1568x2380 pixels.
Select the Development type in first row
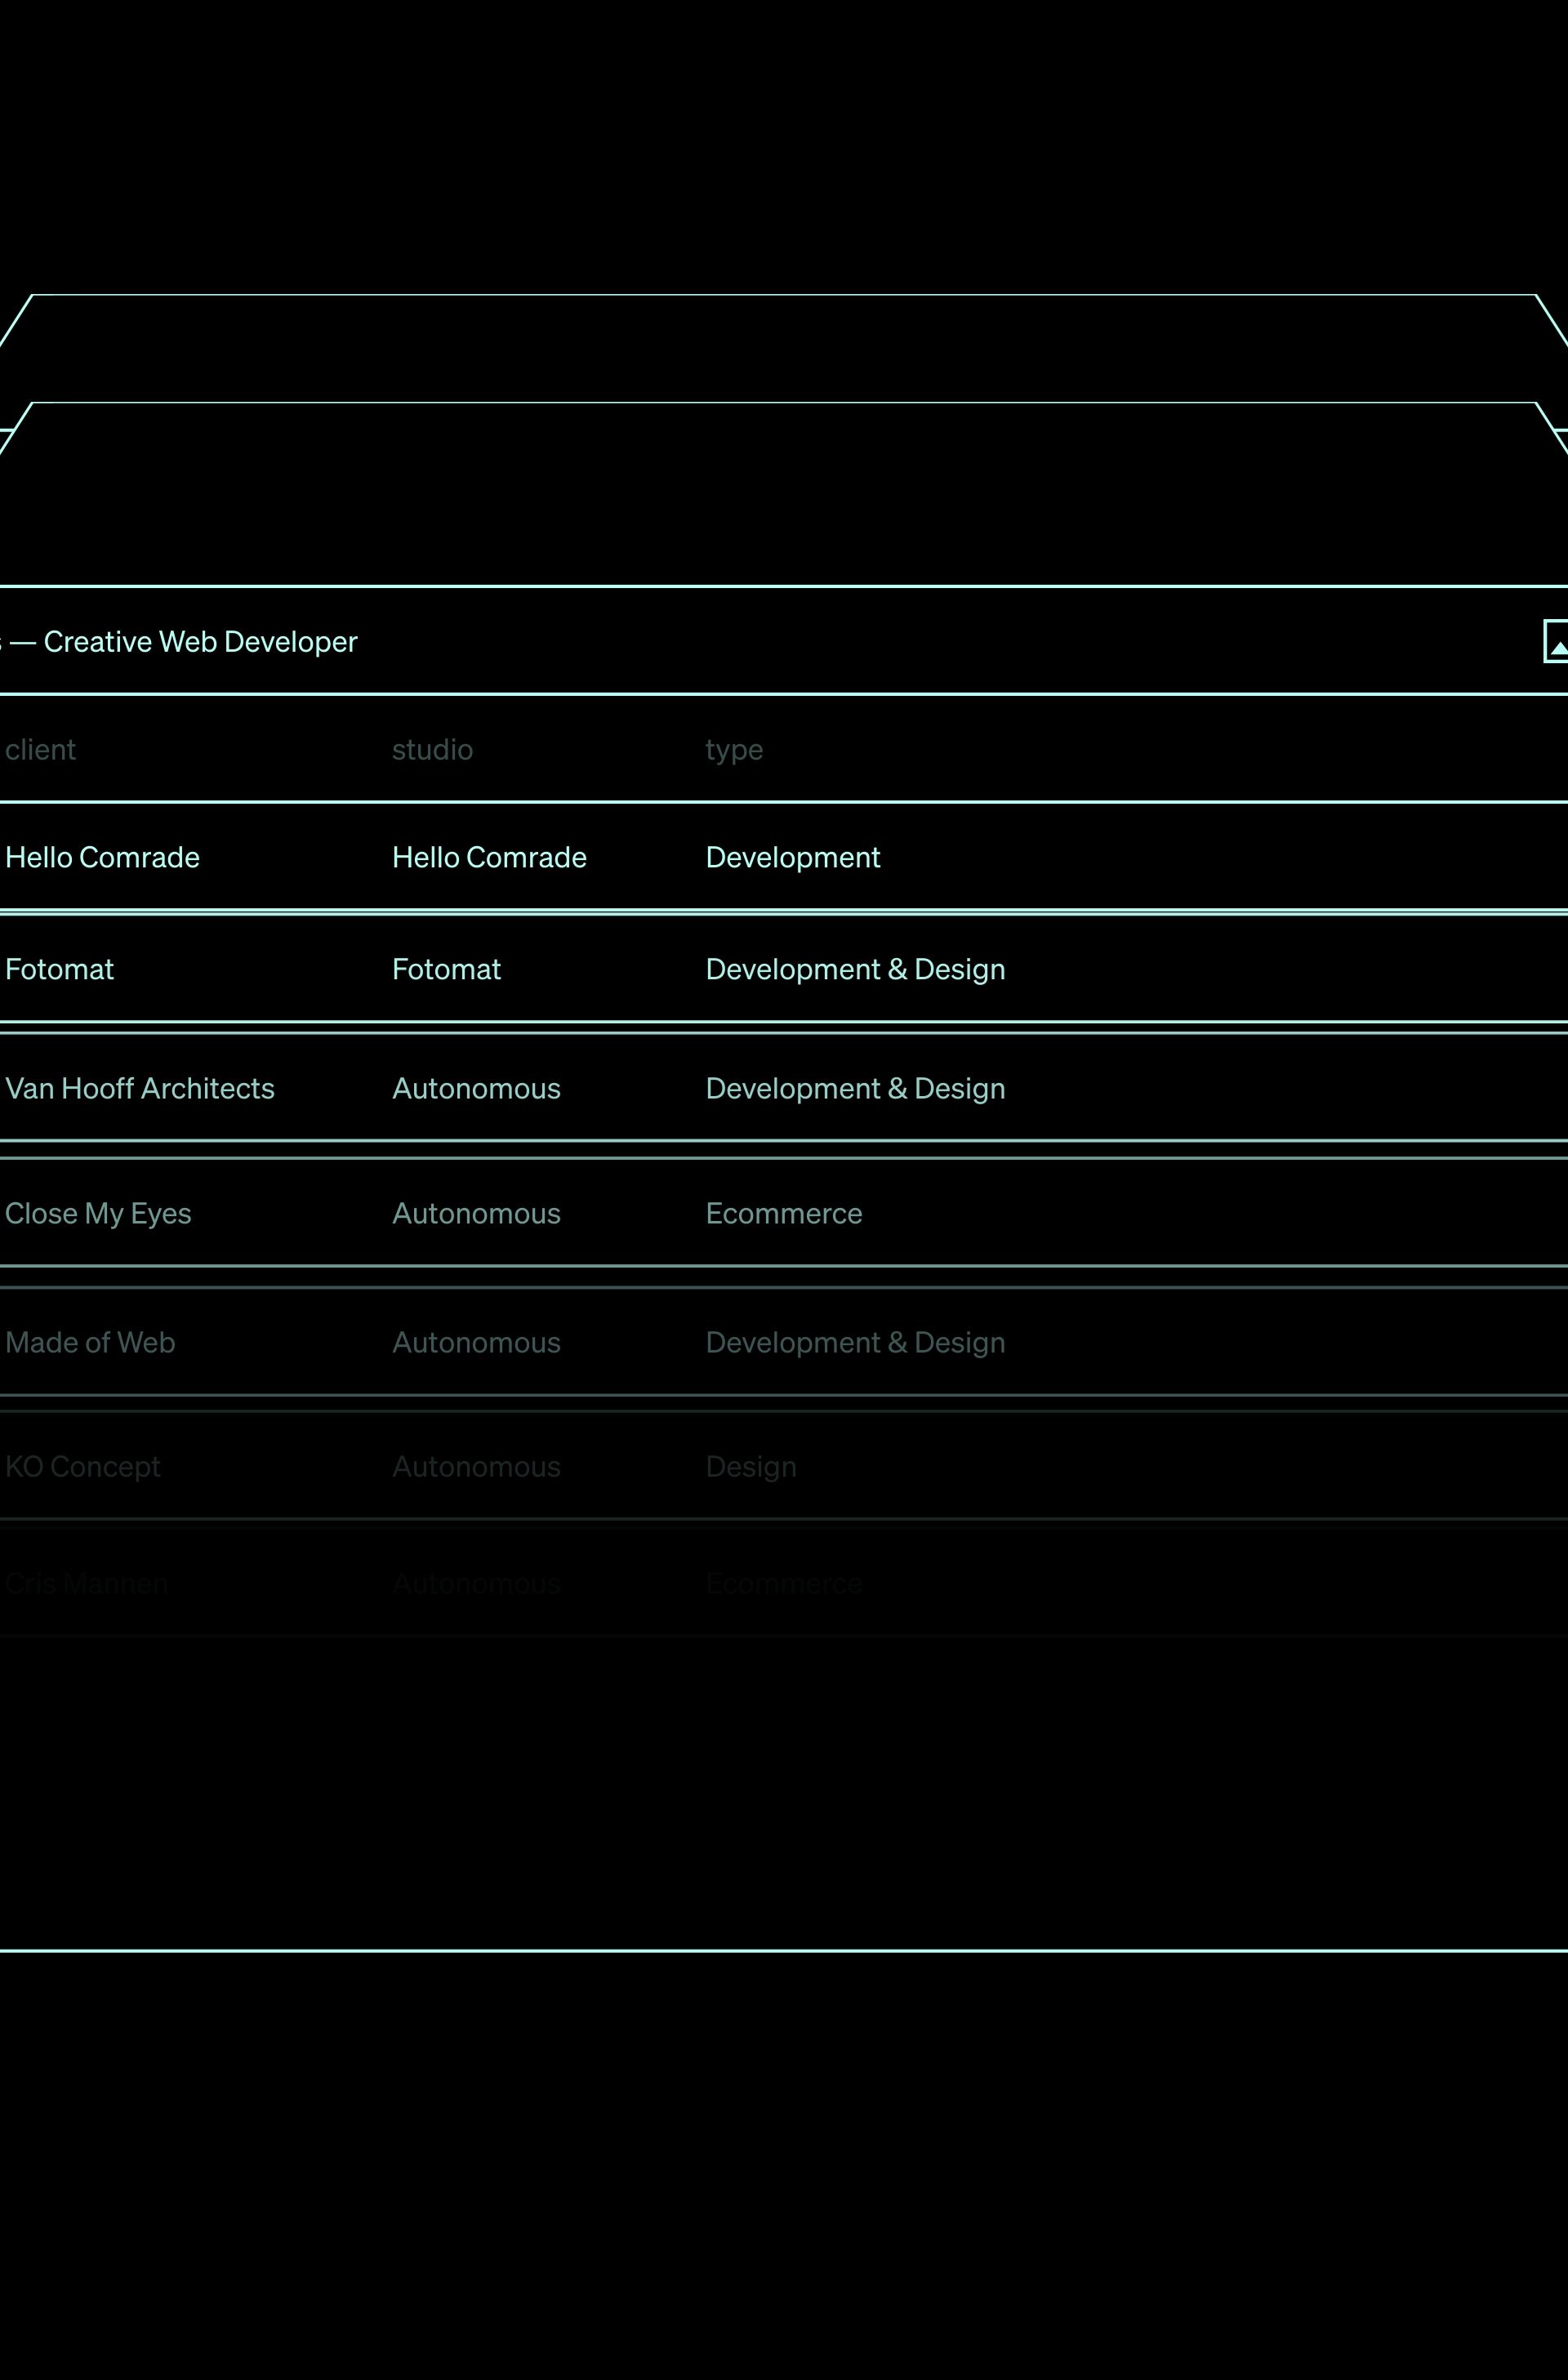[792, 858]
